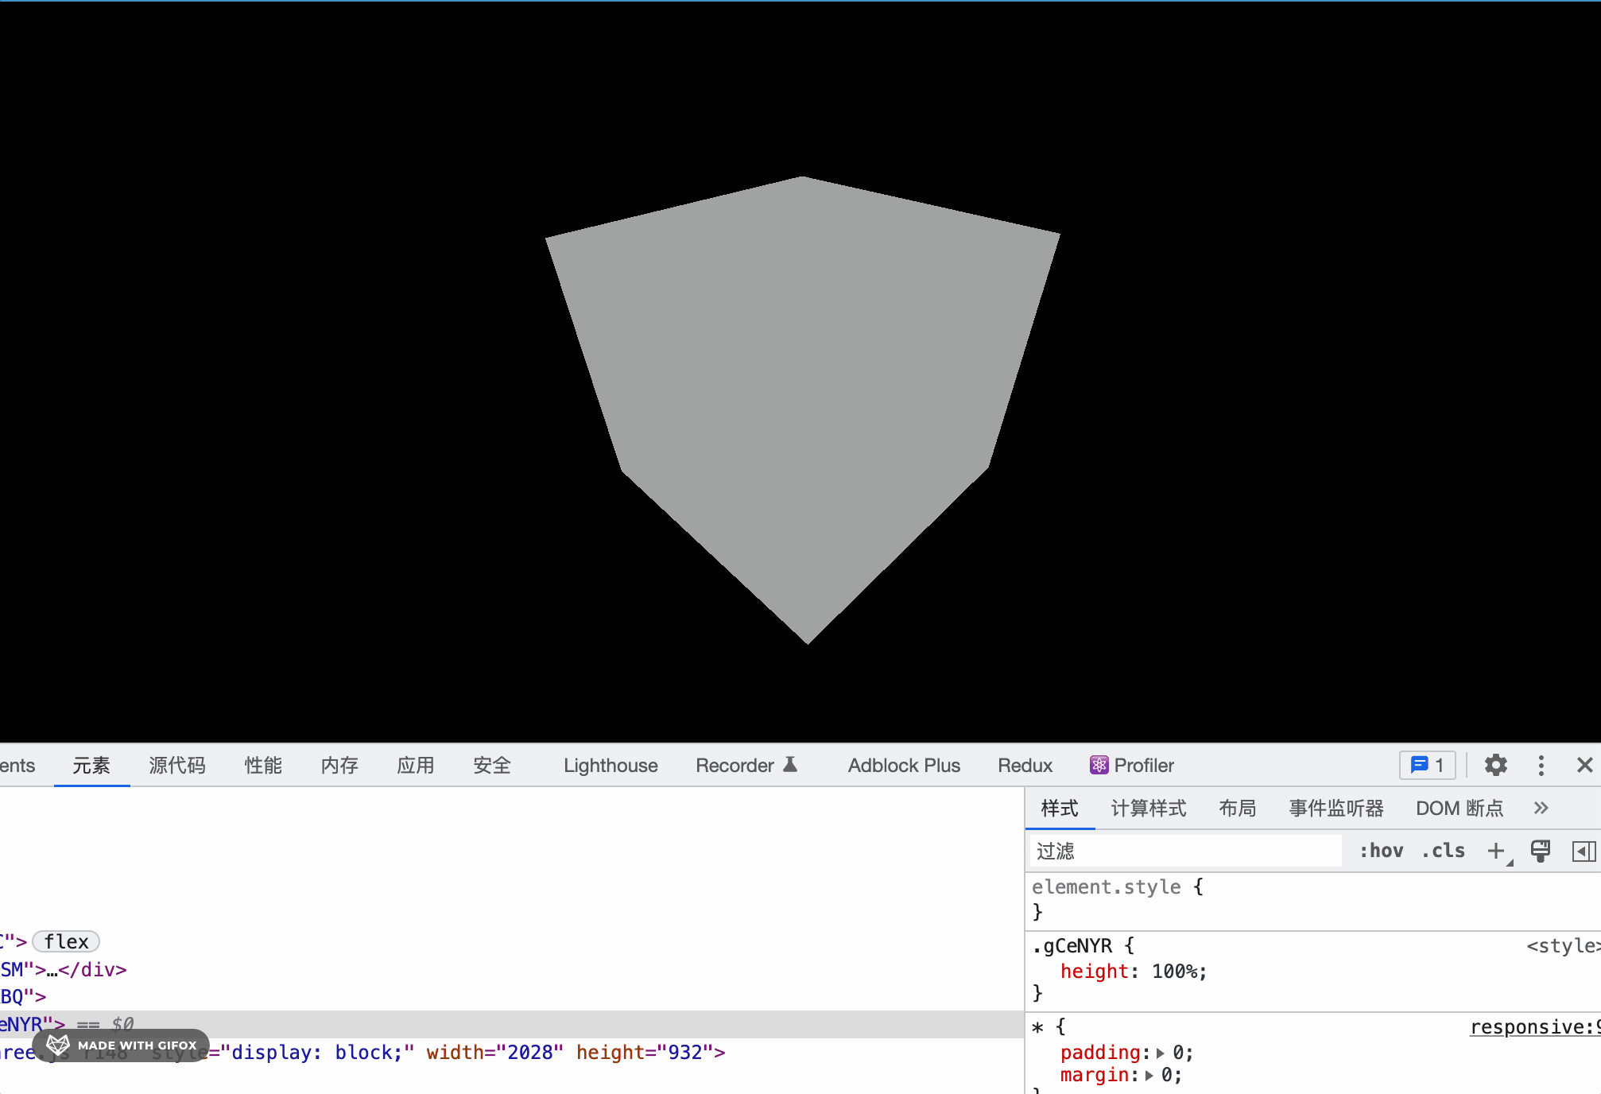Expand the padding: 0 shorthand arrow

[x=1161, y=1053]
